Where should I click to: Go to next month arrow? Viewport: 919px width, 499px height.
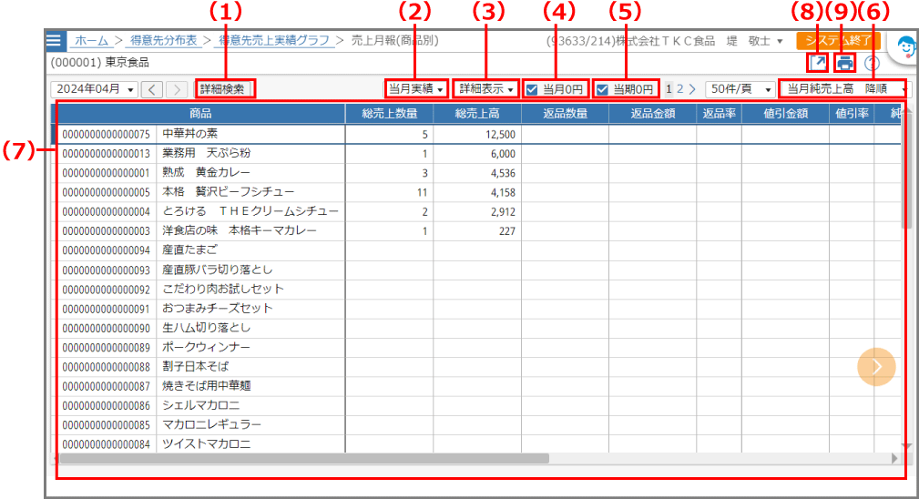pos(177,89)
